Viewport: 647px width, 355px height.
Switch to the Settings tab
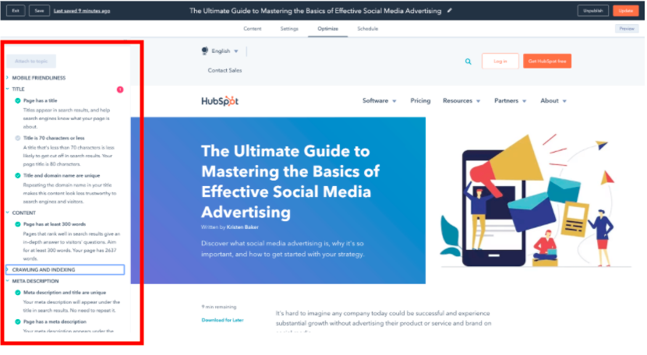coord(289,29)
